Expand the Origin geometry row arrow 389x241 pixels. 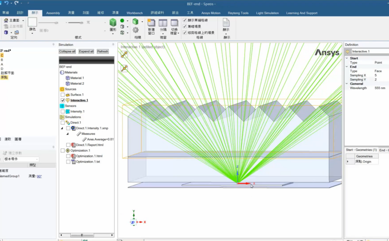[x=348, y=162]
